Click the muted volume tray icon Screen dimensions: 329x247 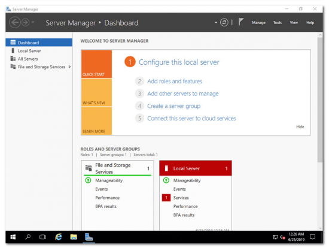(282, 237)
